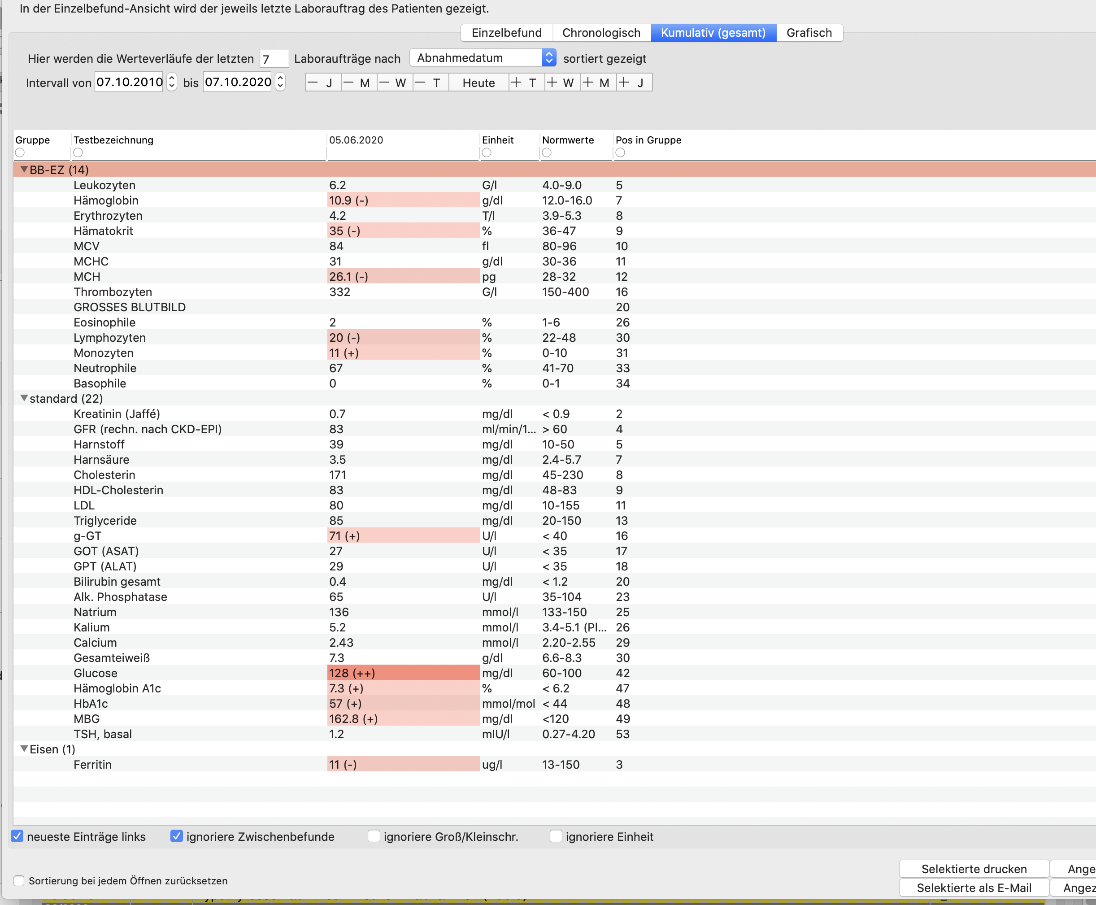This screenshot has height=905, width=1096.
Task: Collapse the BB-EZ (14) group
Action: [x=24, y=170]
